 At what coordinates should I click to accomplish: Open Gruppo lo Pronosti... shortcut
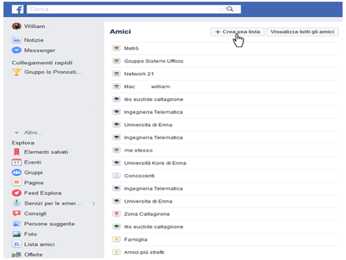(53, 72)
